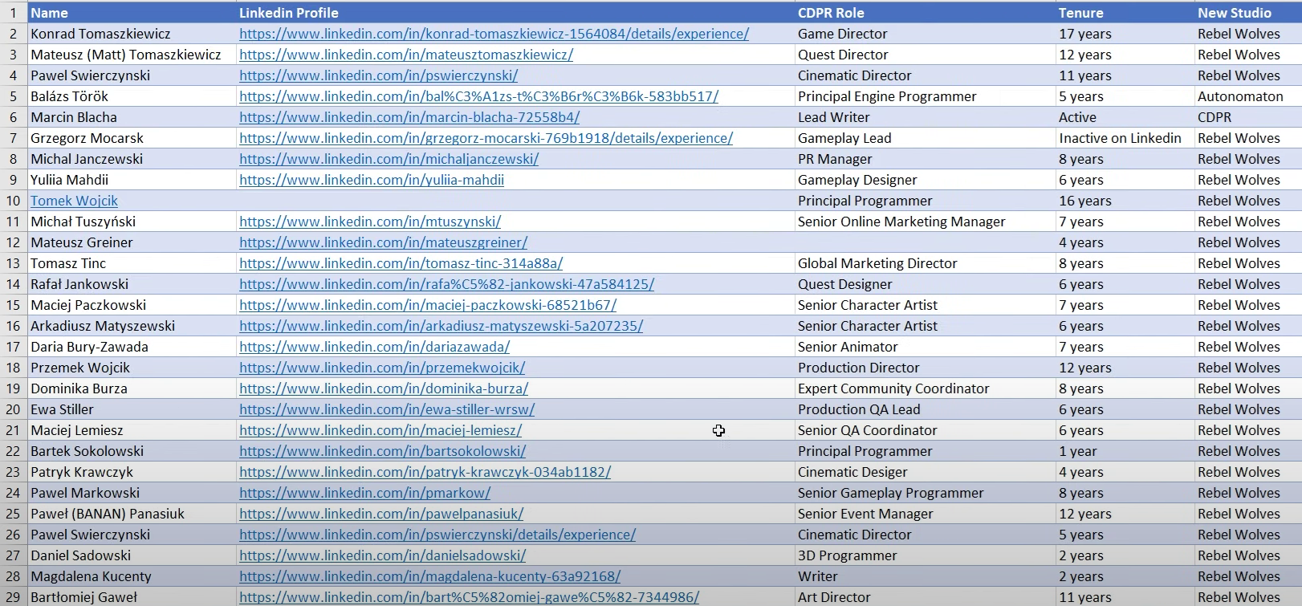
Task: Select the Mateusz (Matt) Tomaszkiewicz name cell
Action: [132, 55]
